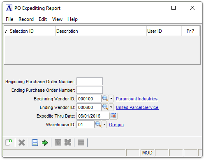Image resolution: width=206 pixels, height=161 pixels.
Task: Click the grayed expand-arrows toolbar icon
Action: (x=68, y=143)
